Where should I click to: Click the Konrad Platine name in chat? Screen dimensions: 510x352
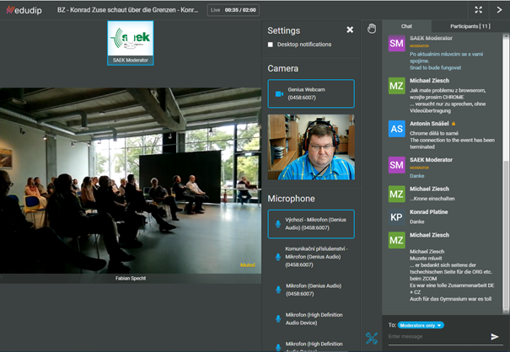point(429,212)
